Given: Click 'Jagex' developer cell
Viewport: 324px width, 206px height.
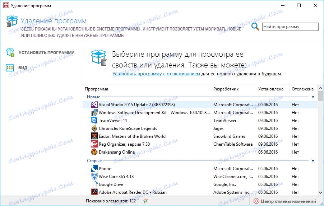Looking at the screenshot, I should [218, 128].
